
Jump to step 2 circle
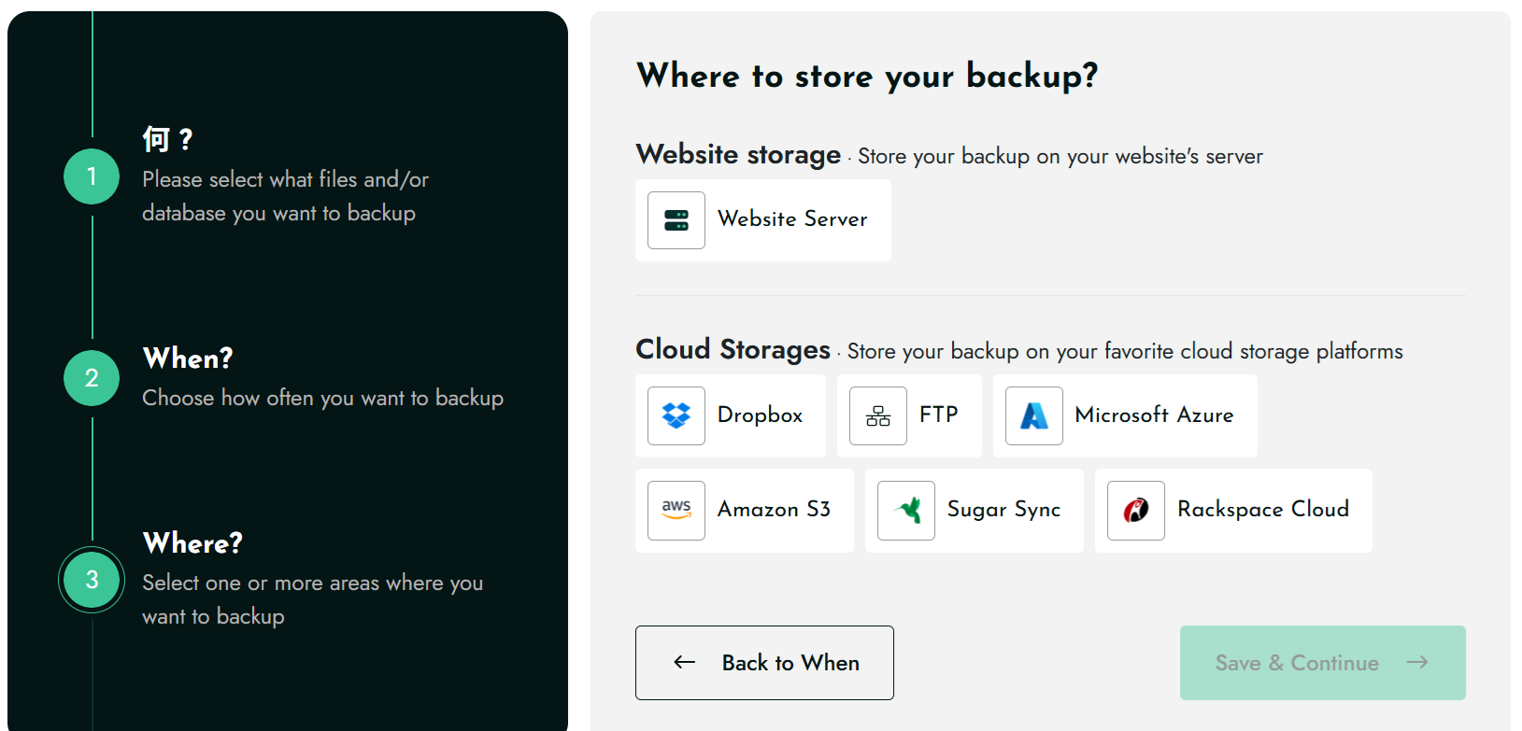tap(92, 378)
